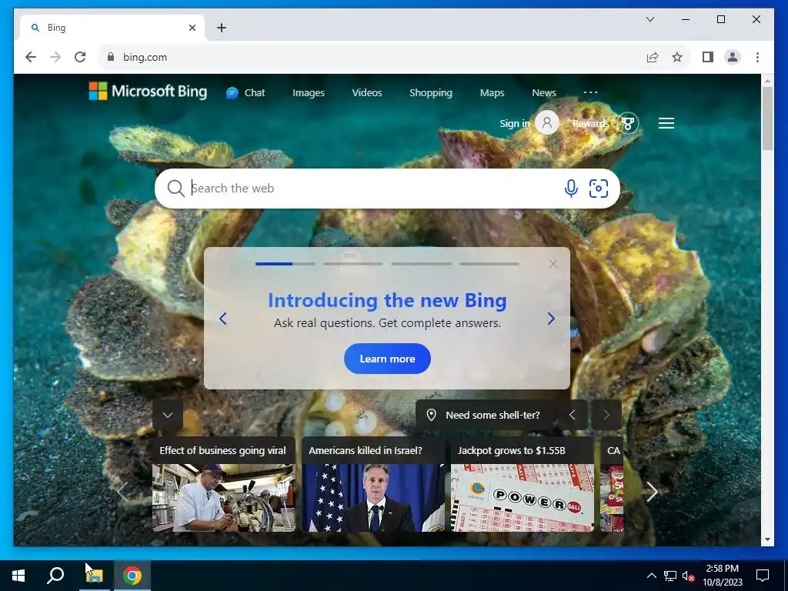Open the Rewards trophy icon
Image resolution: width=788 pixels, height=591 pixels.
[x=628, y=123]
